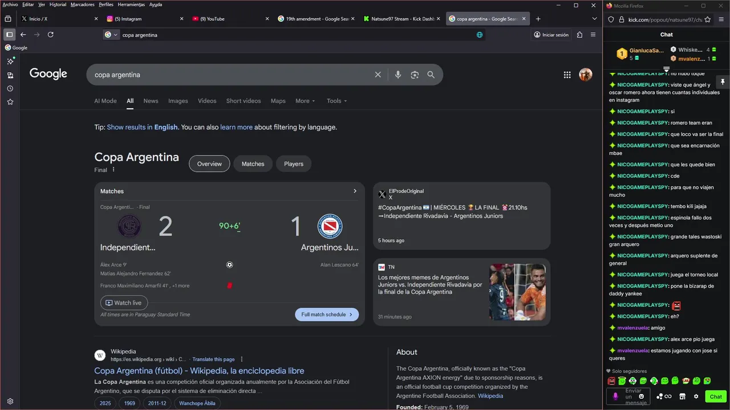This screenshot has width=730, height=410.
Task: Close the Instagram tab
Action: pyautogui.click(x=182, y=19)
